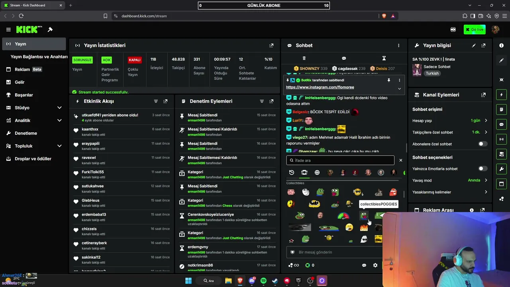Open the pinned Instagram link
This screenshot has height=287, width=510.
(x=320, y=87)
